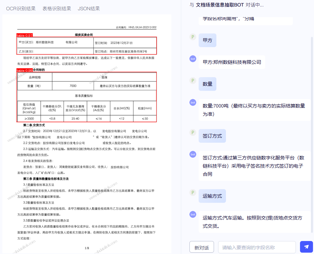Screen dimensions: 314x254
Task: Switch to the OCR识别结果 tab
Action: pyautogui.click(x=21, y=9)
